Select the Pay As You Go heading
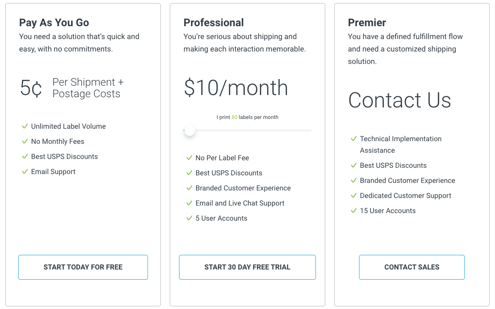Viewport: 495px width, 309px height. tap(54, 23)
